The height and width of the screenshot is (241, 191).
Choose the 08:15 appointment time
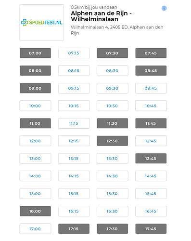pos(74,70)
